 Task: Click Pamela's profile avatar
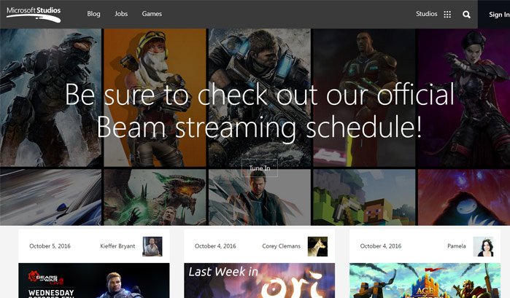(482, 246)
